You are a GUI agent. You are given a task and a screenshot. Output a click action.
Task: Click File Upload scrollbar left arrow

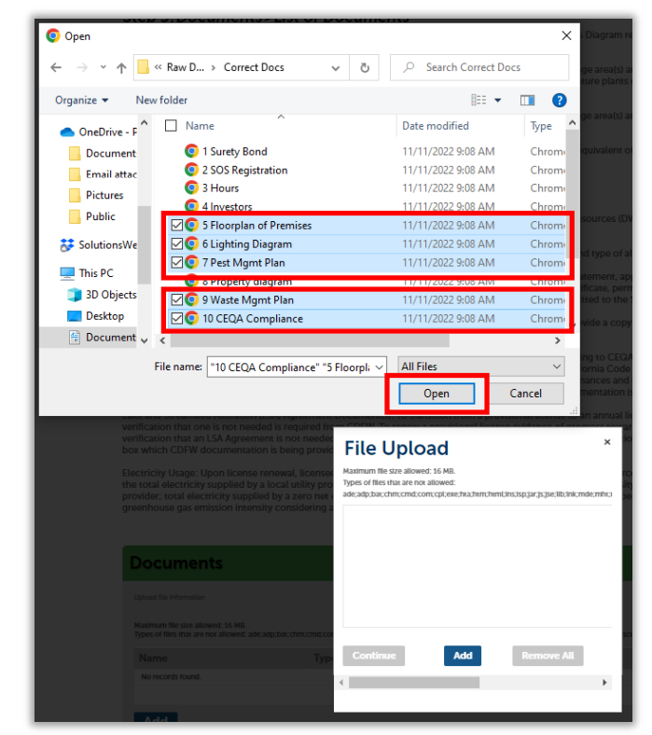341,683
